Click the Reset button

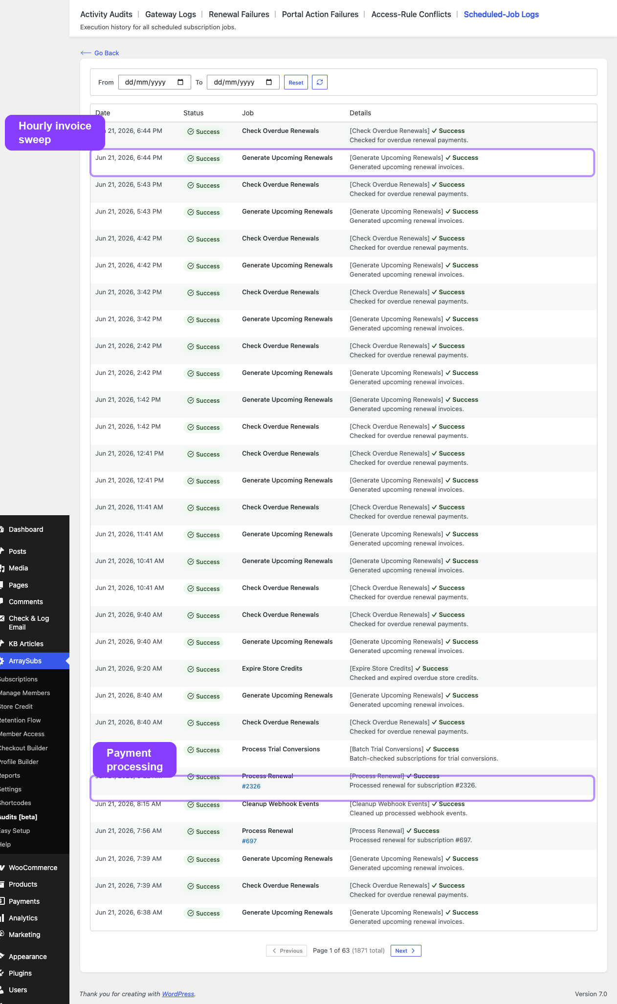click(296, 82)
